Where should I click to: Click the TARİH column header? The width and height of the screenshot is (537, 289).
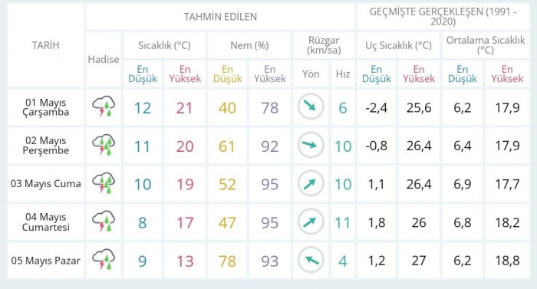coord(45,45)
